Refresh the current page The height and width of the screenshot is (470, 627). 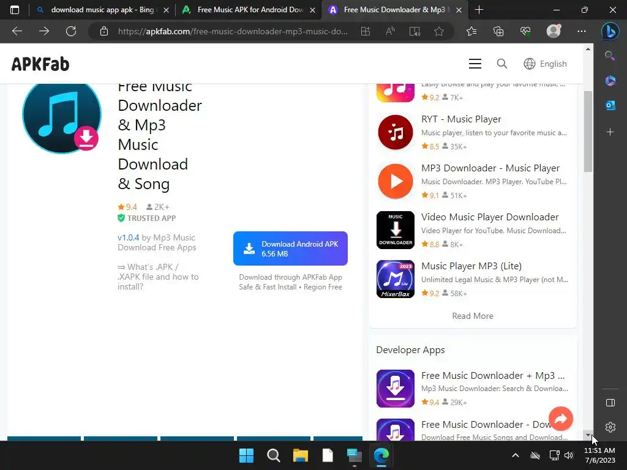pyautogui.click(x=71, y=31)
